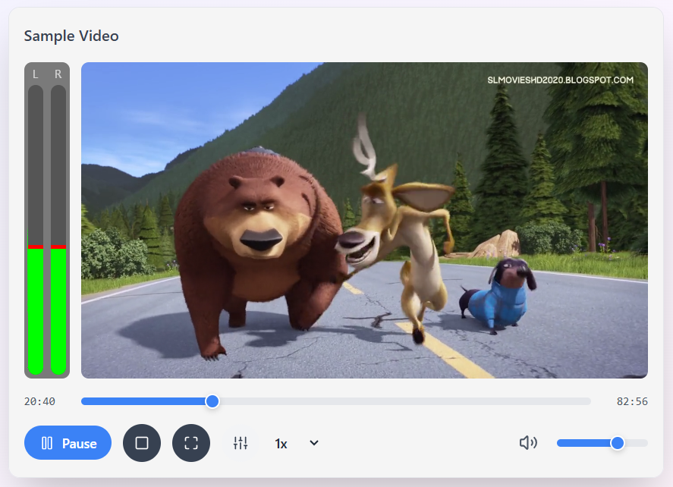Click the volume slider handle

tap(617, 443)
